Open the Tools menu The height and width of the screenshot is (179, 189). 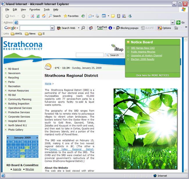[x=47, y=10]
